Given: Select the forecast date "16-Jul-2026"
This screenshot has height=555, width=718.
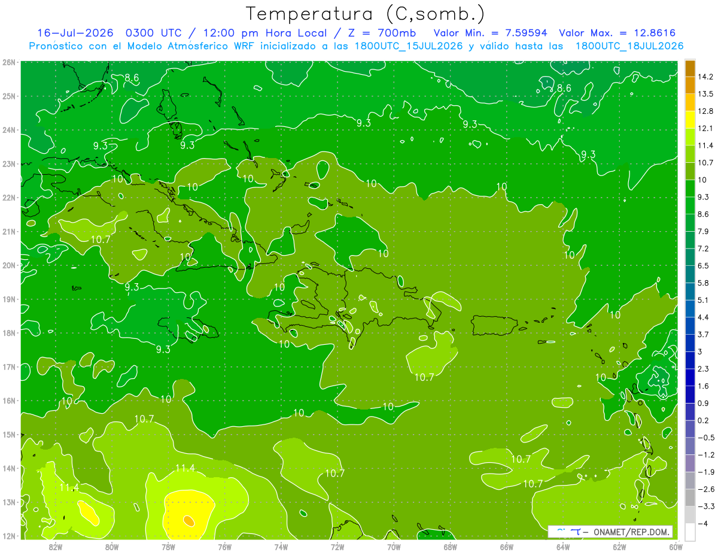Looking at the screenshot, I should pos(76,33).
